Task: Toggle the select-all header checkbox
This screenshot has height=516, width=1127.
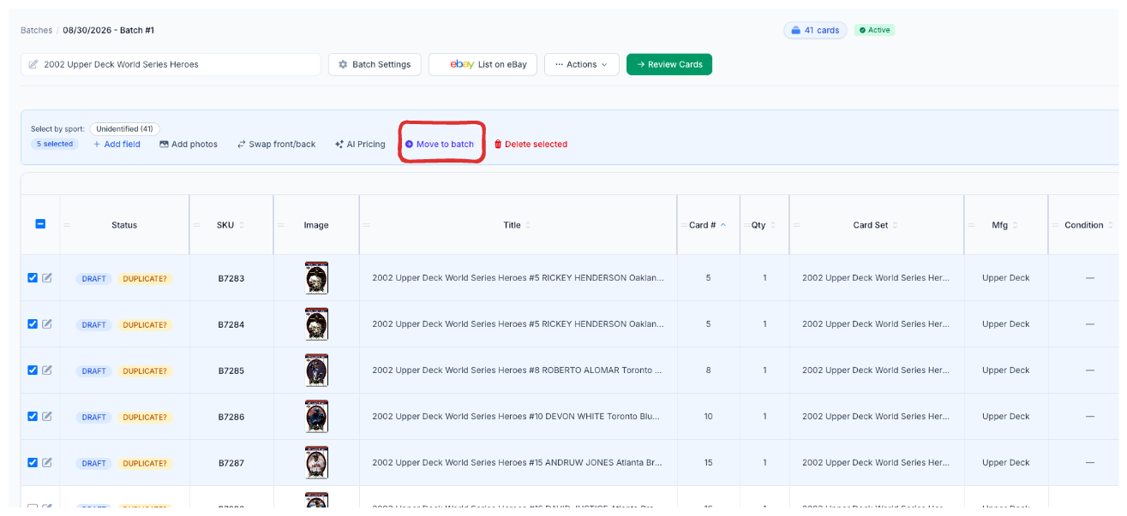Action: (x=40, y=224)
